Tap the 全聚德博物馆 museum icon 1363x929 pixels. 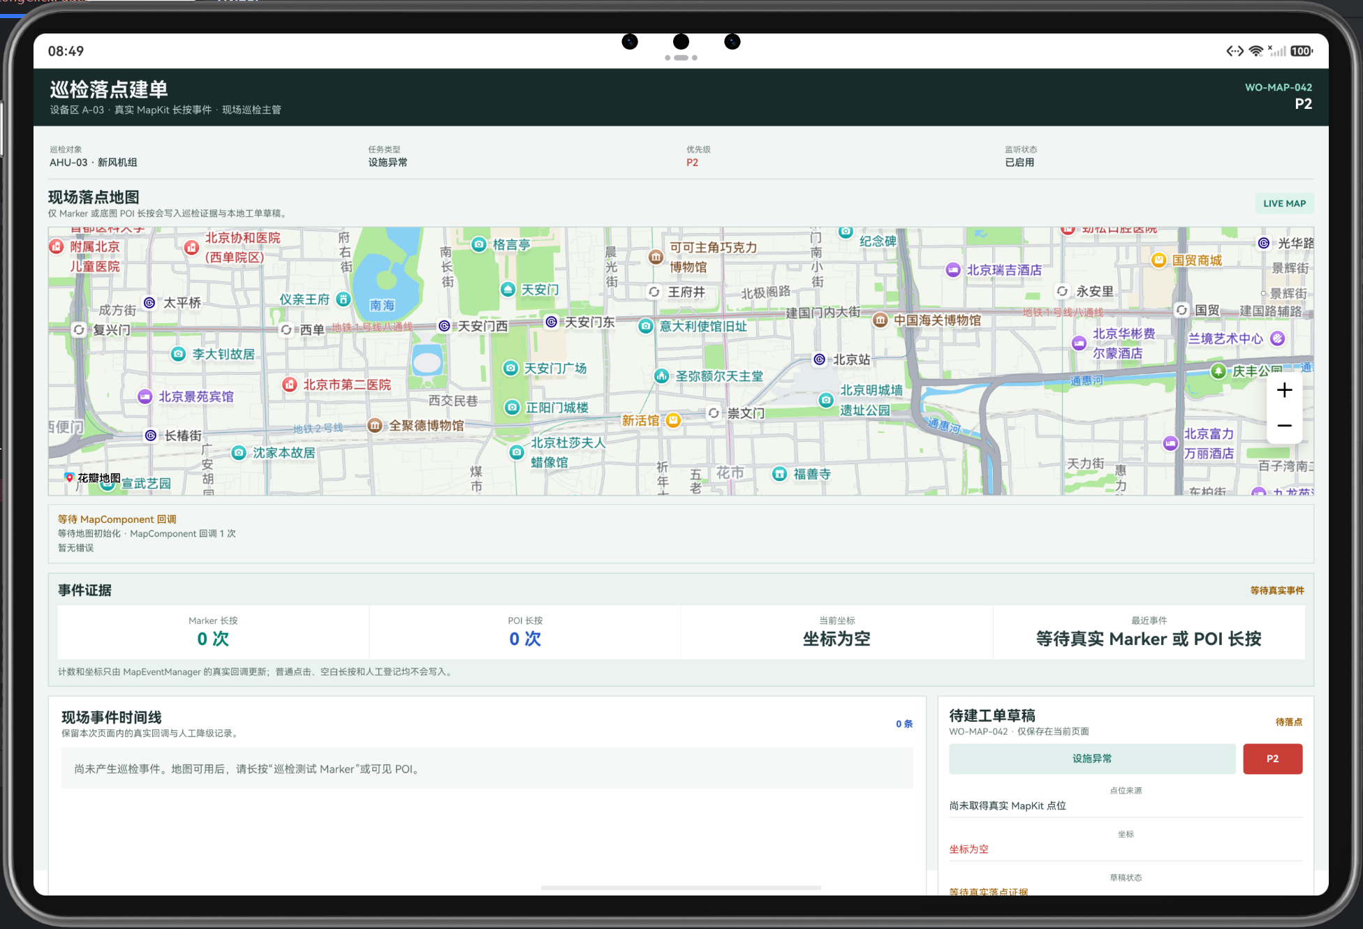click(x=375, y=425)
